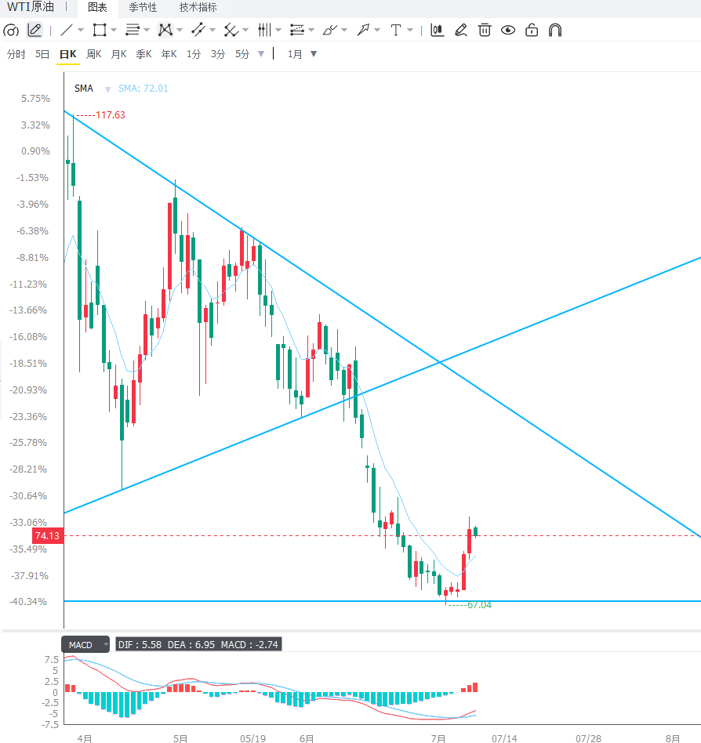The image size is (701, 743).
Task: Select the trend line drawing tool
Action: point(67,31)
